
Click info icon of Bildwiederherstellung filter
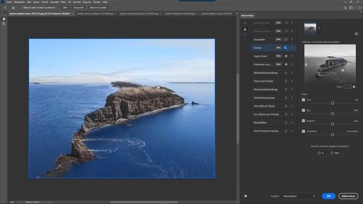click(x=286, y=73)
